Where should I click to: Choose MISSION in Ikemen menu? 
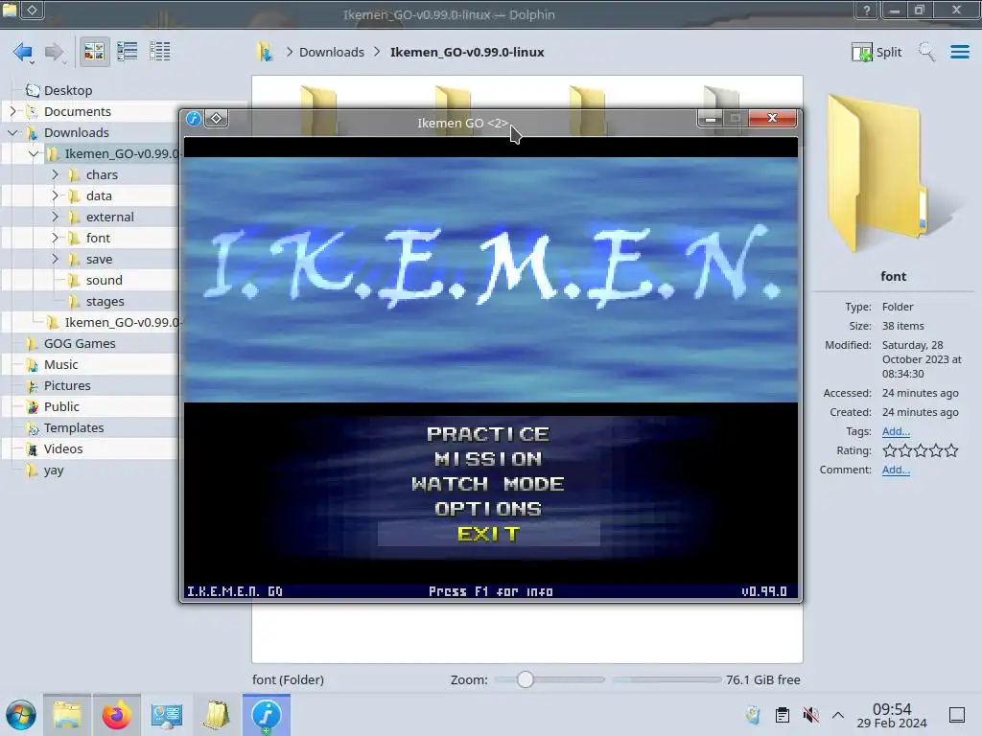click(488, 459)
